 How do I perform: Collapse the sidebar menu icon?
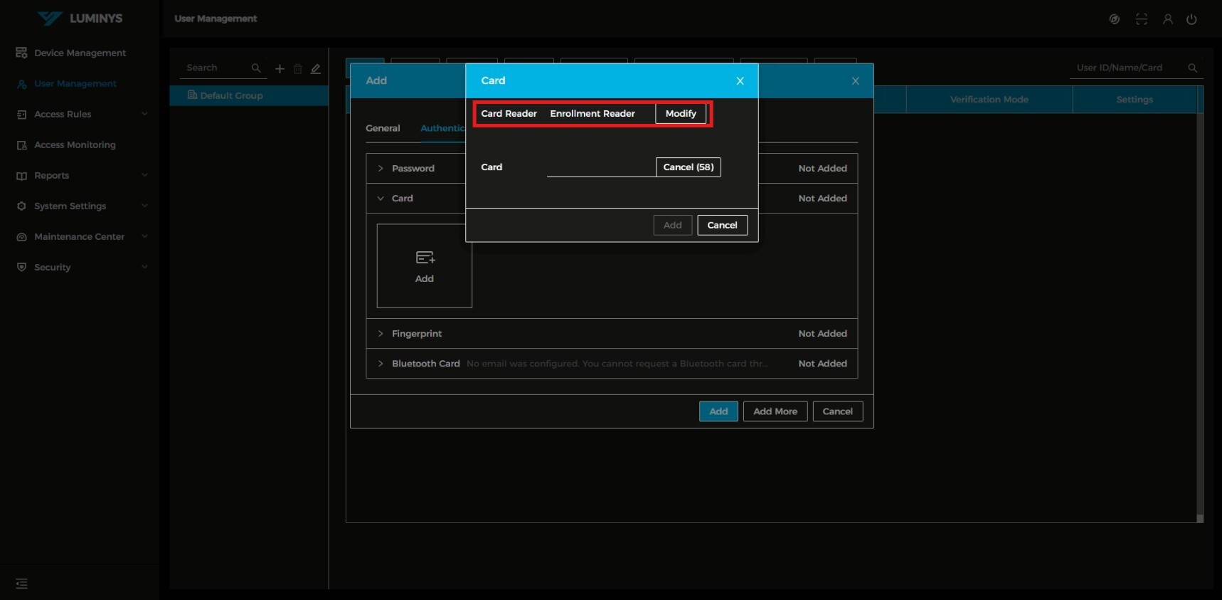tap(22, 584)
